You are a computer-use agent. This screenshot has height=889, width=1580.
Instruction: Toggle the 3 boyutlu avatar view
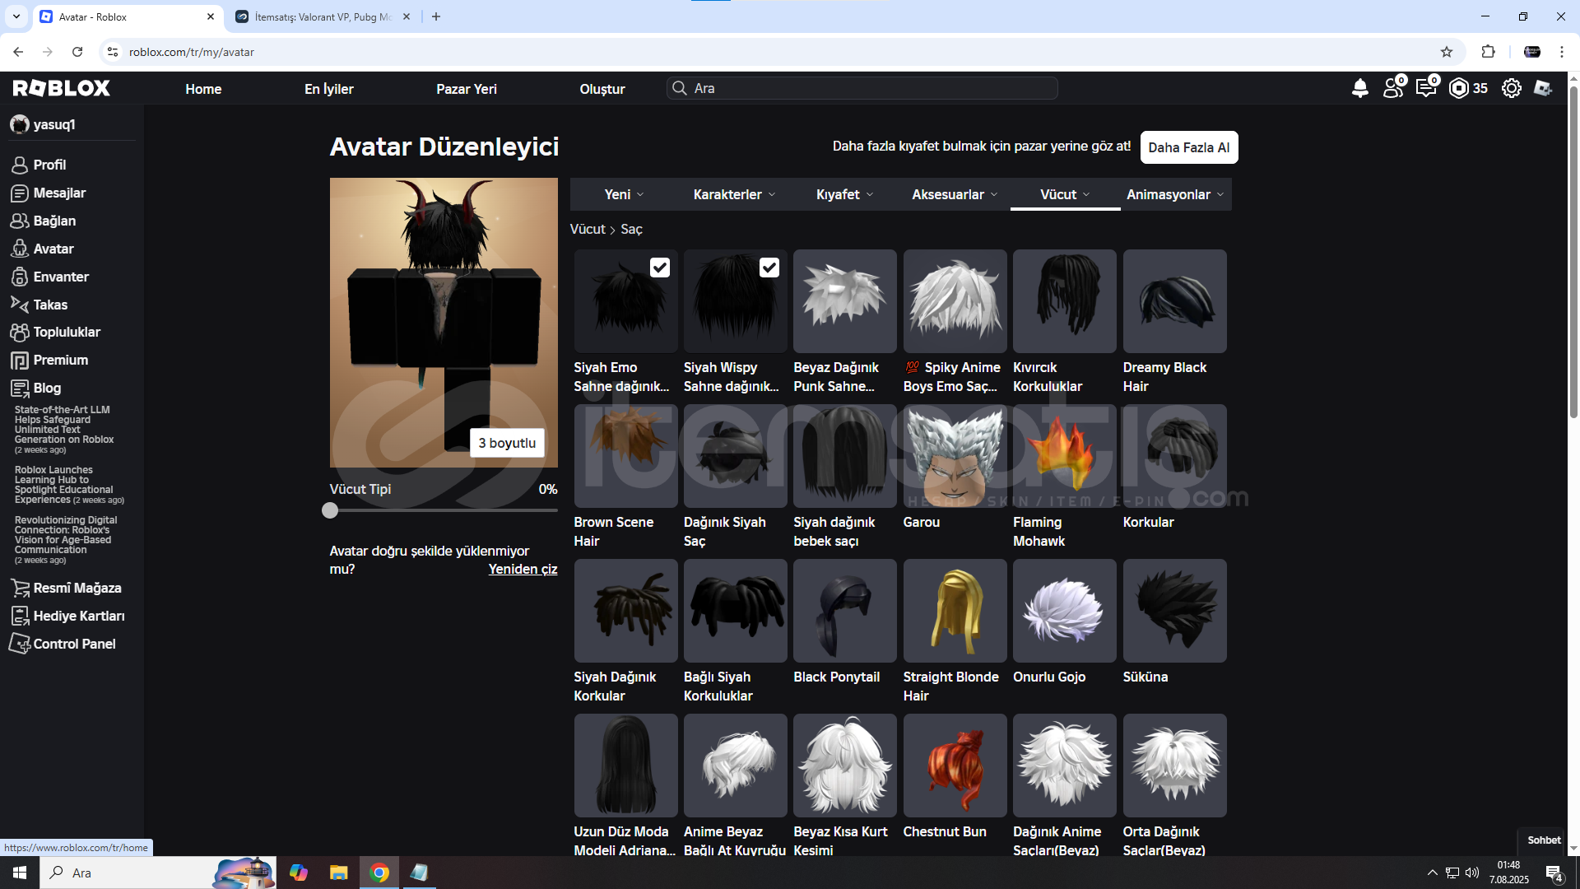point(507,443)
